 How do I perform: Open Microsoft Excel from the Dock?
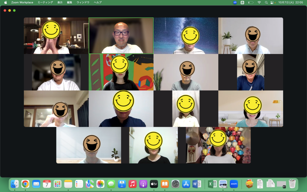click(212, 184)
